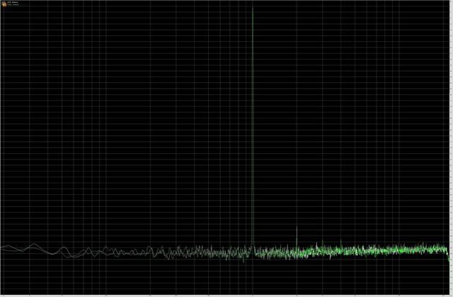Select the first legend entry beside the icon

click(13, 1)
